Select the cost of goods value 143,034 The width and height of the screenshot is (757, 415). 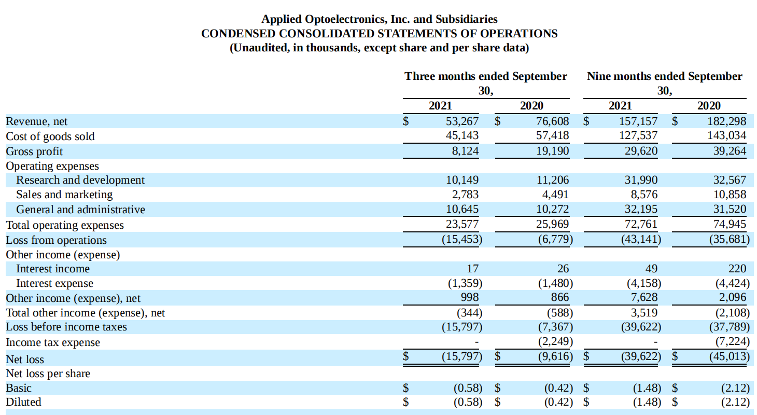click(x=727, y=135)
